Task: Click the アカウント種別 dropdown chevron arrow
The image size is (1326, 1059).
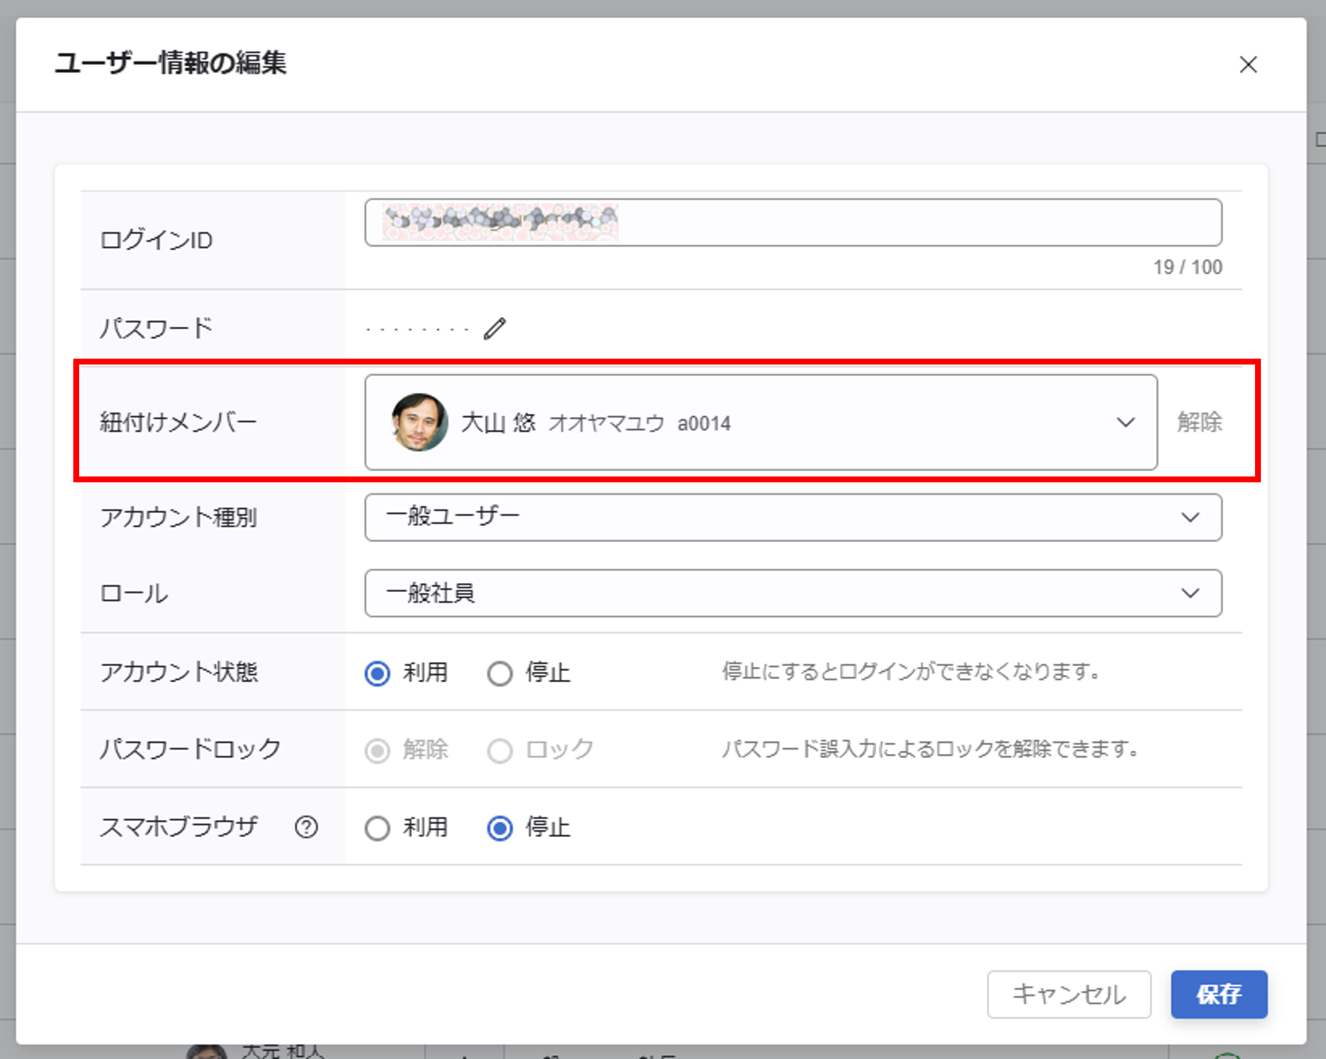Action: pos(1190,517)
